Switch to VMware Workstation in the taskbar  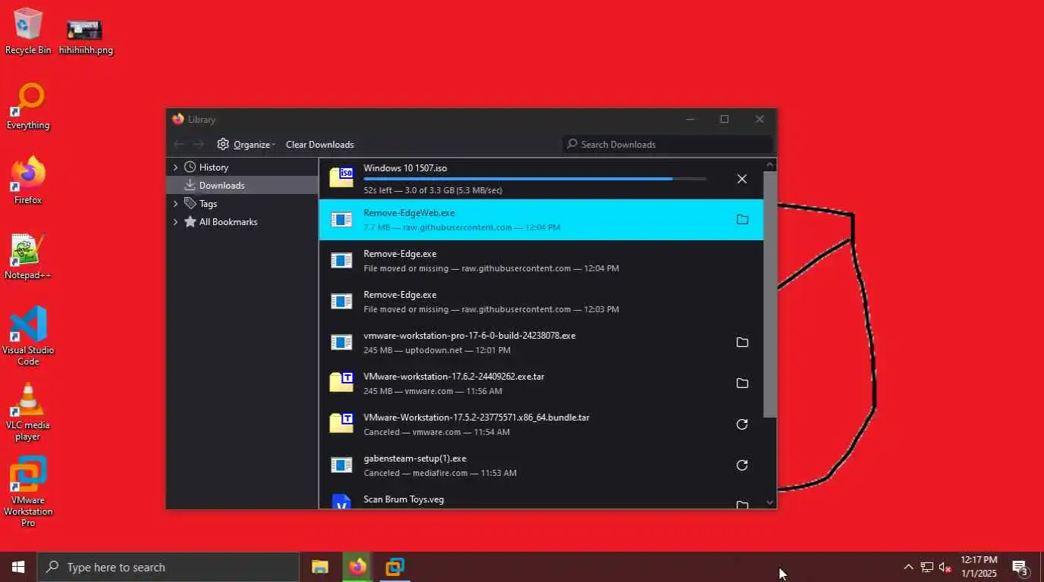395,567
